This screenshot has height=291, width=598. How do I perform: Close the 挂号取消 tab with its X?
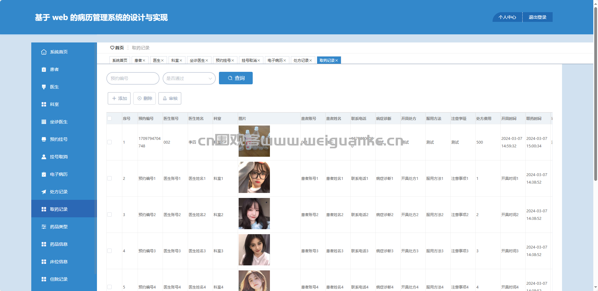coord(259,61)
